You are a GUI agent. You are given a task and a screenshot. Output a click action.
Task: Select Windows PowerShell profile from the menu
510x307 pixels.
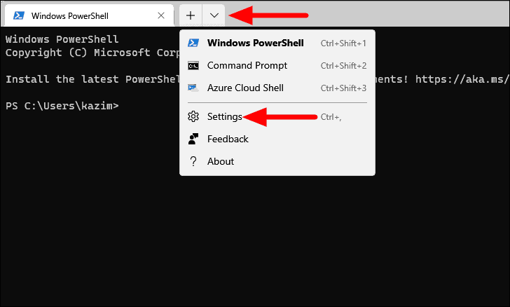[277, 43]
